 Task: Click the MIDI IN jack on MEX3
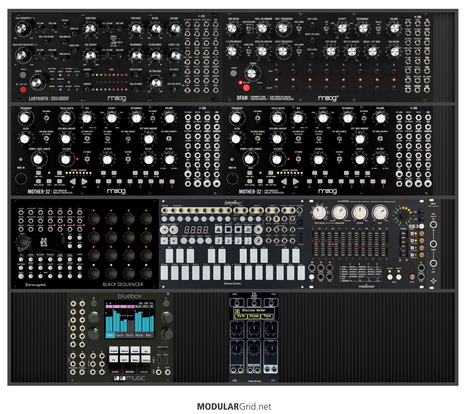point(433,224)
